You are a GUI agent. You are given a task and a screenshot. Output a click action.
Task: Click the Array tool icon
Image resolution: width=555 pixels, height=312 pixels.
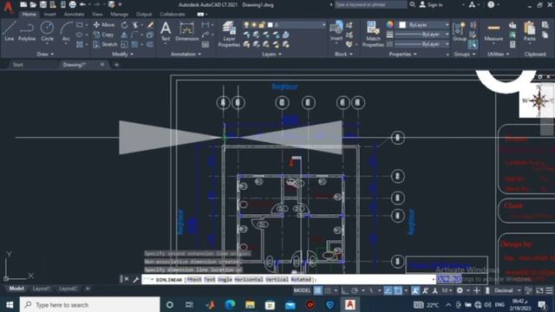[135, 44]
